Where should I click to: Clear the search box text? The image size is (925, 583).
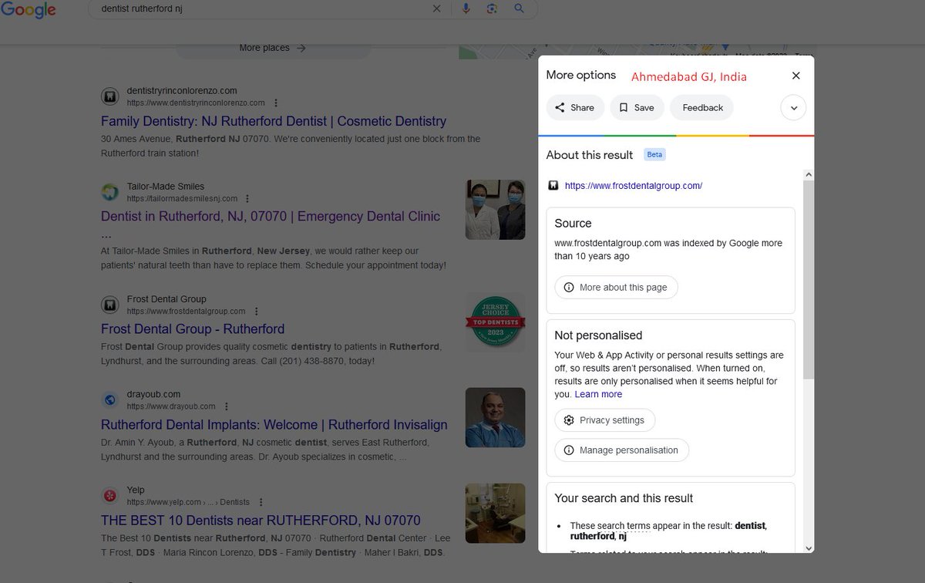click(437, 8)
